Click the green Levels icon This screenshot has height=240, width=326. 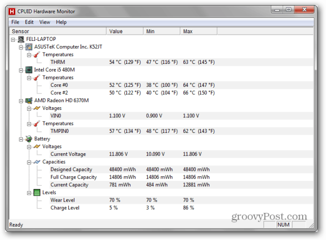point(37,193)
